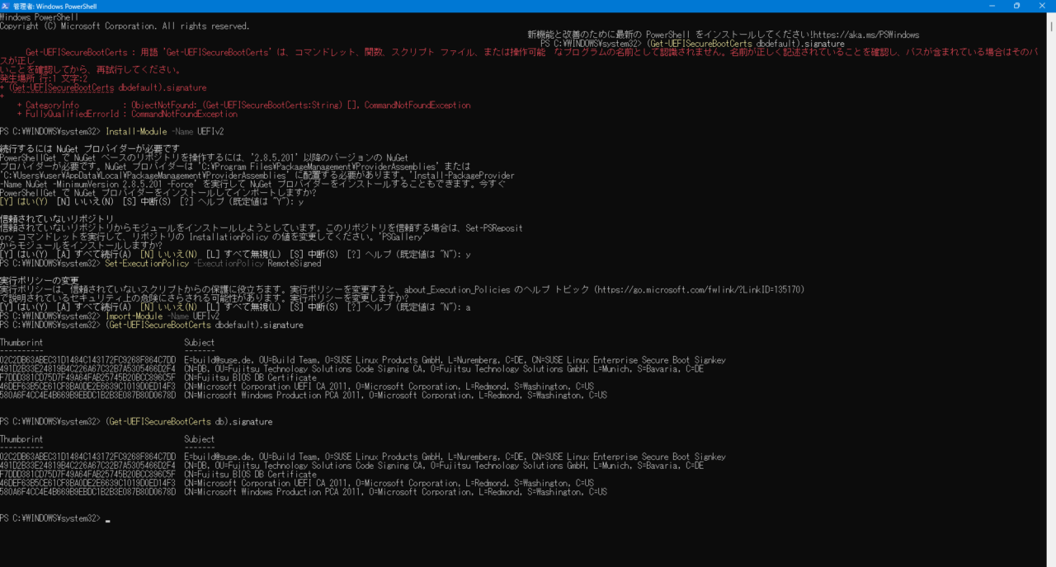Click the Subject header of the last table

[x=199, y=439]
